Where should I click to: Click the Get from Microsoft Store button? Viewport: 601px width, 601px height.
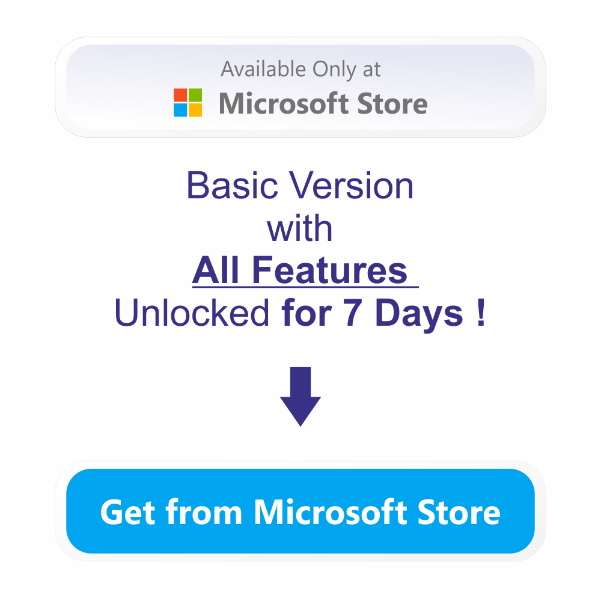click(x=300, y=511)
